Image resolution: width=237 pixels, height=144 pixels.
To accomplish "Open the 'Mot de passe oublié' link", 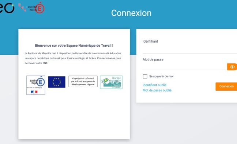I will (157, 90).
